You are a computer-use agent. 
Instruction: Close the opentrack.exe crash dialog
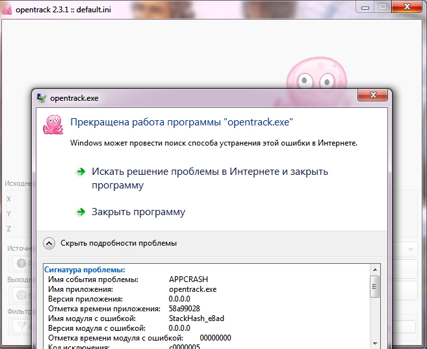point(373,95)
